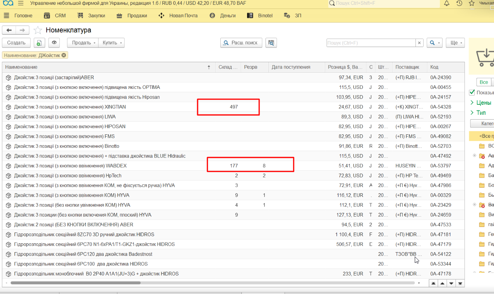
Task: Click the Поставщик column header
Action: (409, 67)
